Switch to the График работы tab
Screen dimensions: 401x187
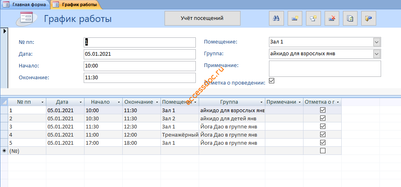[x=76, y=4]
